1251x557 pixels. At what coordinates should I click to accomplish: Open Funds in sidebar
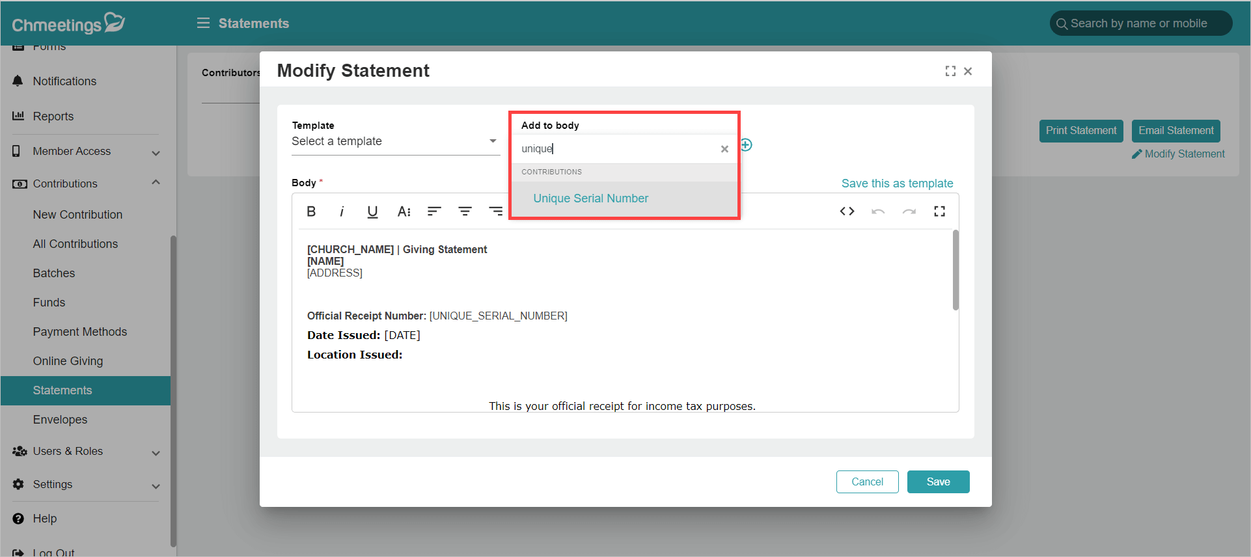(x=49, y=303)
